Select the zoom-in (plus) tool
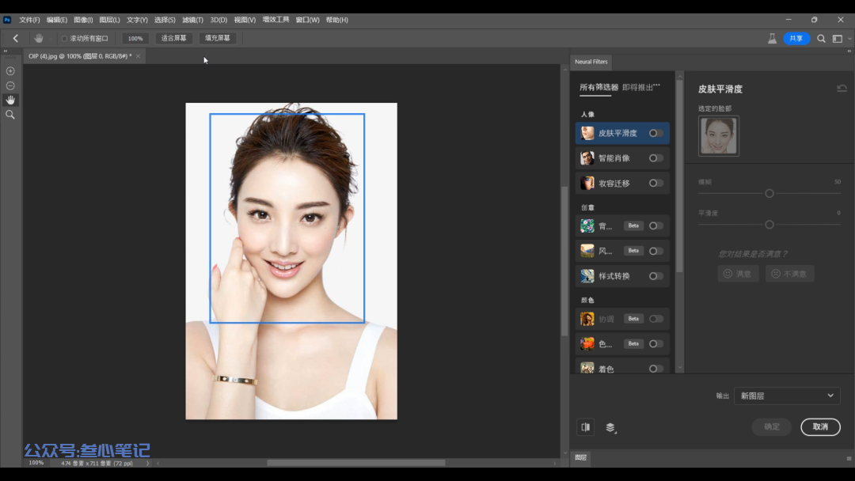This screenshot has width=855, height=481. click(x=10, y=71)
